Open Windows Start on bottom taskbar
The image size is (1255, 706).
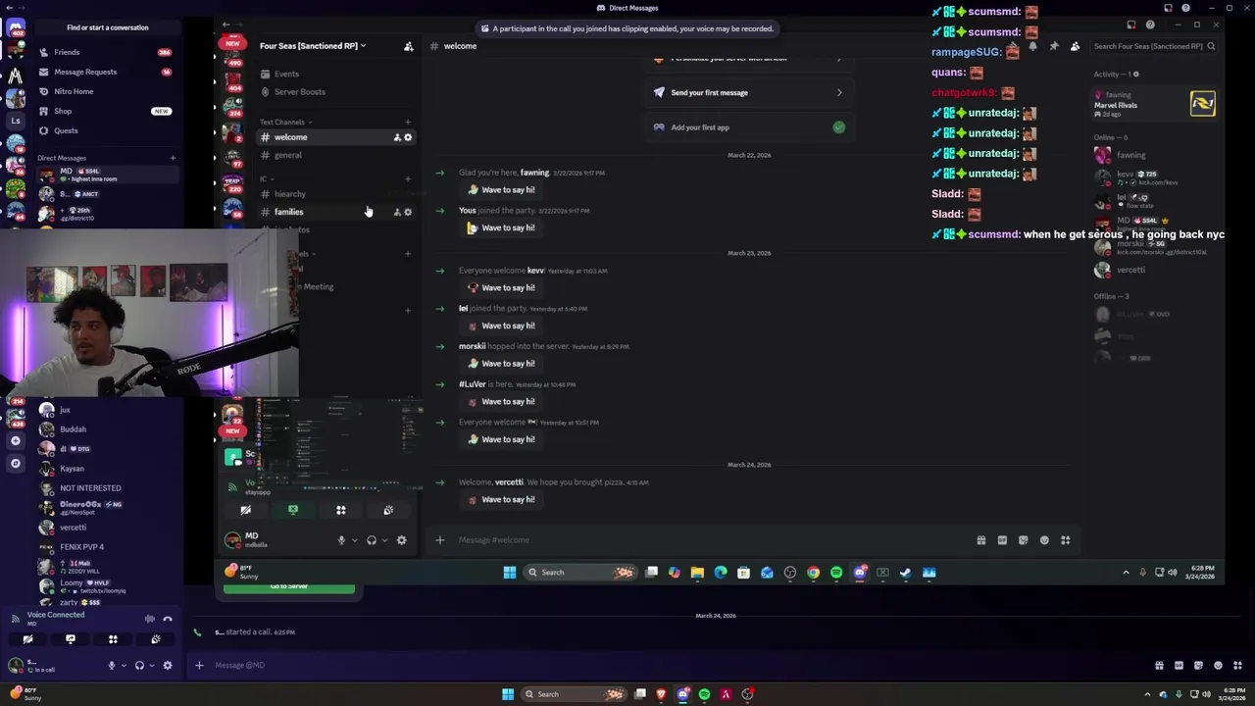tap(508, 694)
